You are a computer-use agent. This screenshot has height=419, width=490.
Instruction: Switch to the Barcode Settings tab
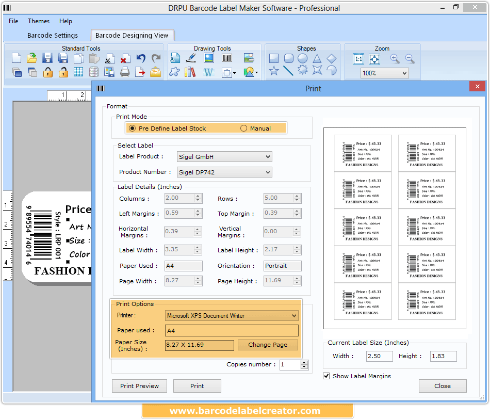click(53, 35)
